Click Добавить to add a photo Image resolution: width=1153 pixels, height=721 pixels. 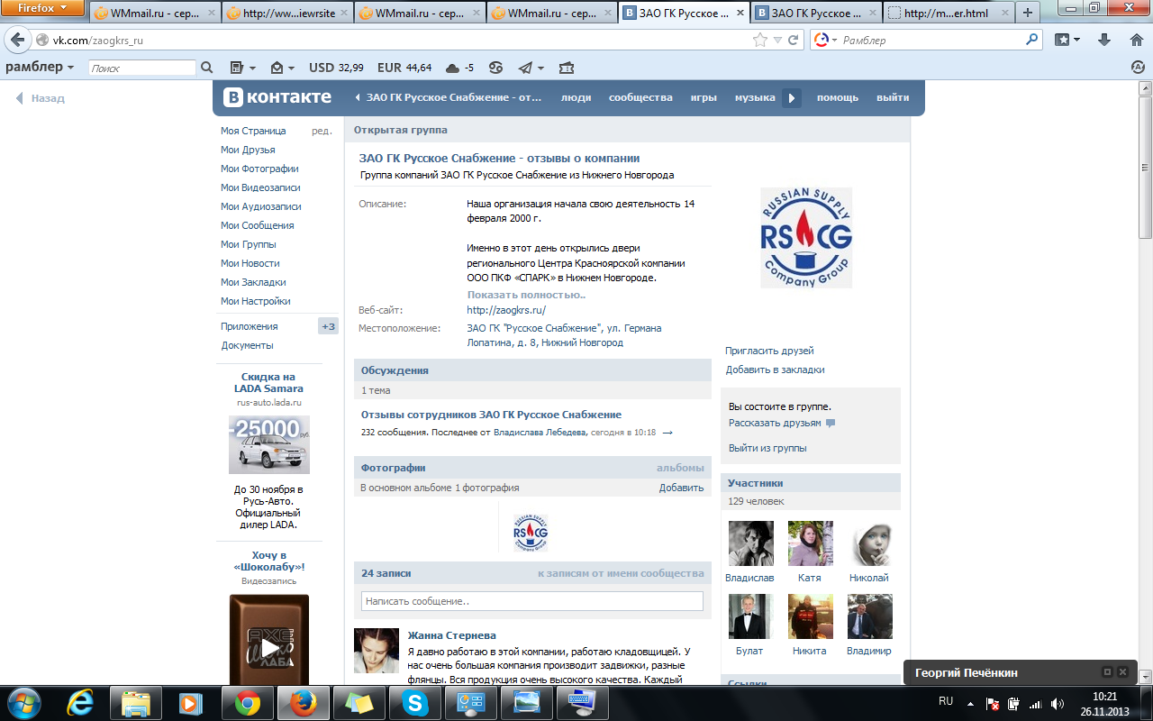[x=681, y=488]
